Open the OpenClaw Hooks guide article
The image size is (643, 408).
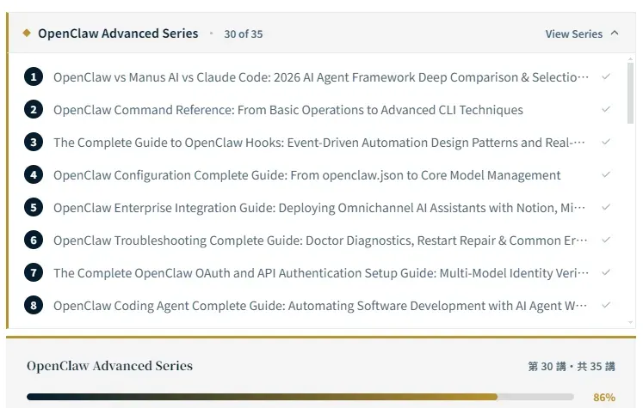[x=319, y=143]
